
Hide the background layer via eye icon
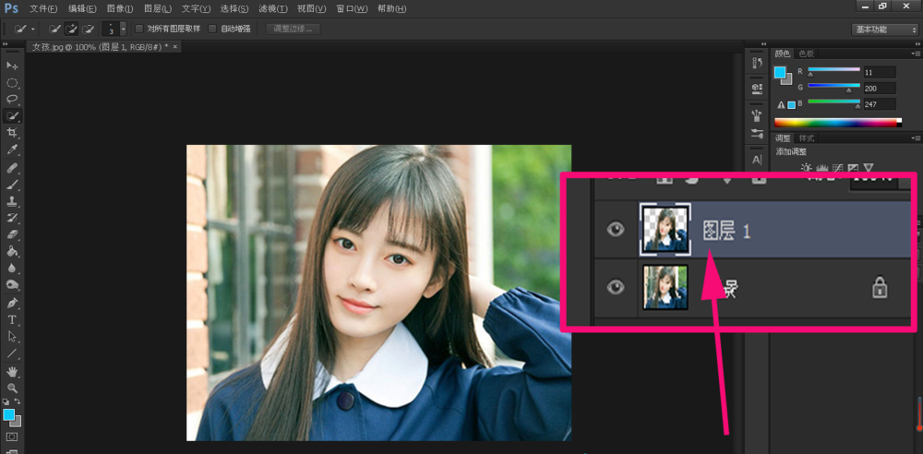(x=615, y=287)
